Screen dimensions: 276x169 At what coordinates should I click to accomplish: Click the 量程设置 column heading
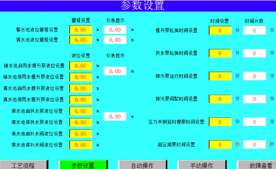click(x=81, y=21)
